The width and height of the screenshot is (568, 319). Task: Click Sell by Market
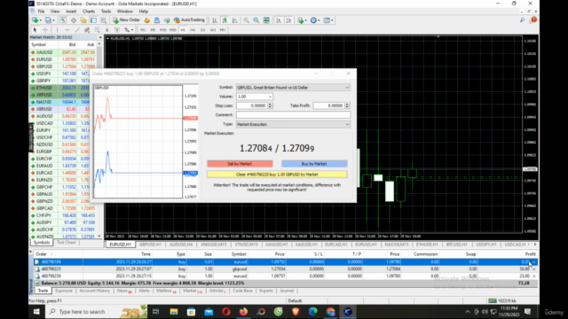coord(240,164)
